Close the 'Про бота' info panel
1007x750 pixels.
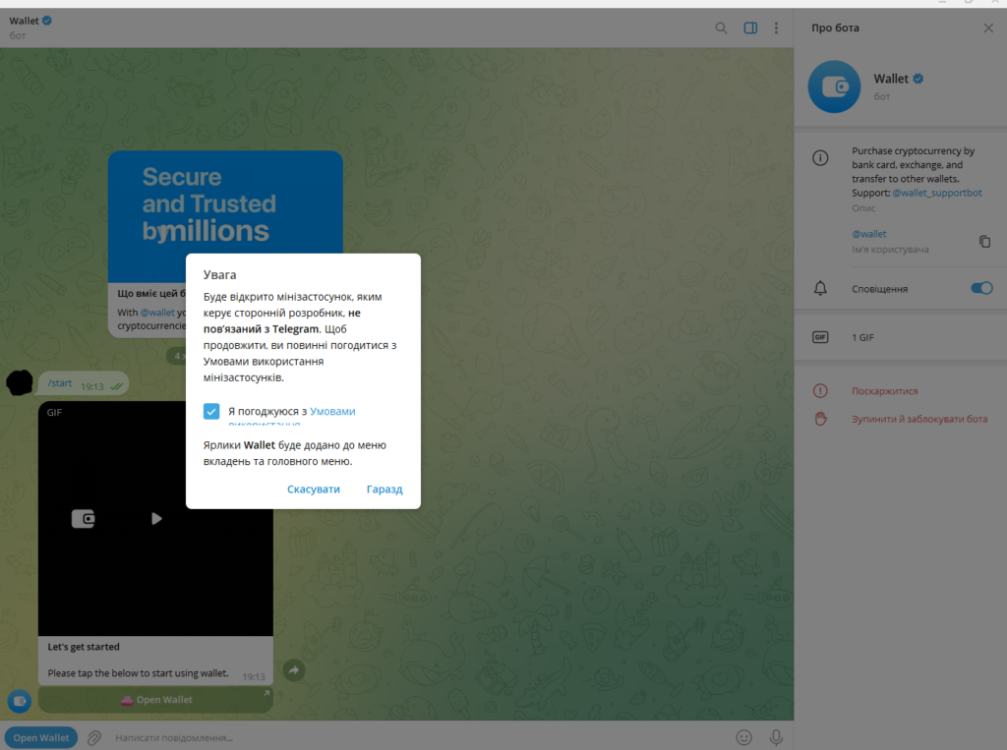pyautogui.click(x=988, y=29)
